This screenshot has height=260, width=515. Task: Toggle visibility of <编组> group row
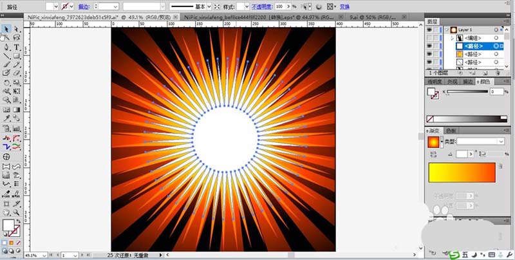(x=429, y=38)
